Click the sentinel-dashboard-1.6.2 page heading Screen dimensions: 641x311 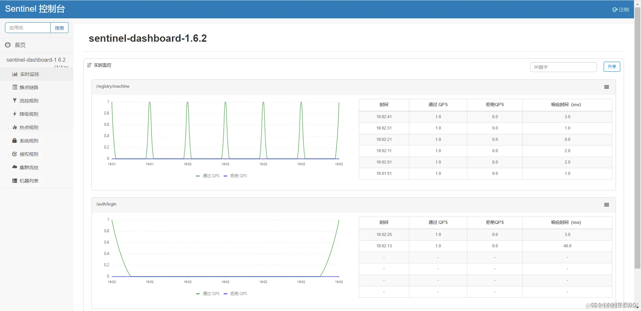[148, 38]
